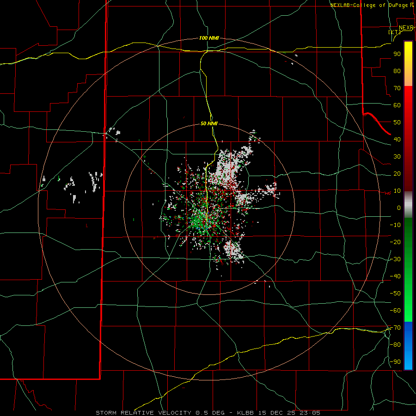Click the -50 value on velocity scale

[395, 294]
